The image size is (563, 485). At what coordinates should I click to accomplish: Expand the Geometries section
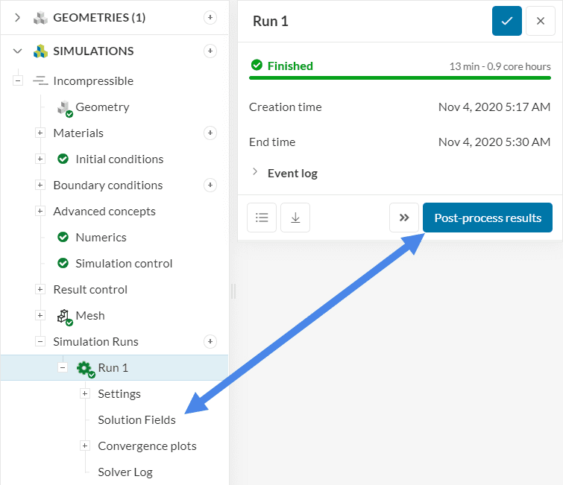18,18
